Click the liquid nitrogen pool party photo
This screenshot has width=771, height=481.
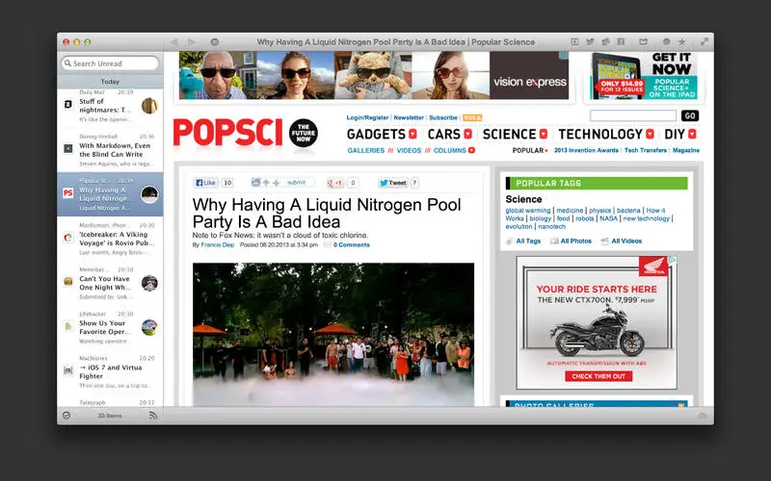tap(333, 334)
